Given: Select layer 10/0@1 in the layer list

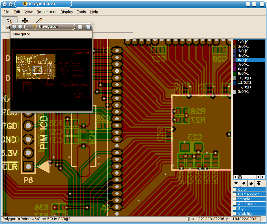Looking at the screenshot, I should (x=244, y=78).
